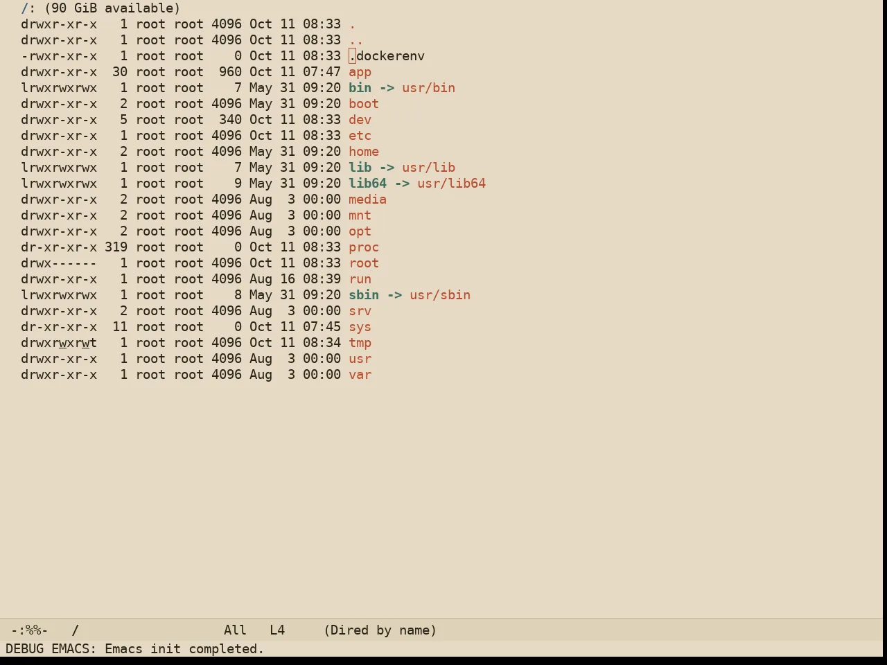Open the dev directory entry
The height and width of the screenshot is (665, 887).
click(360, 120)
